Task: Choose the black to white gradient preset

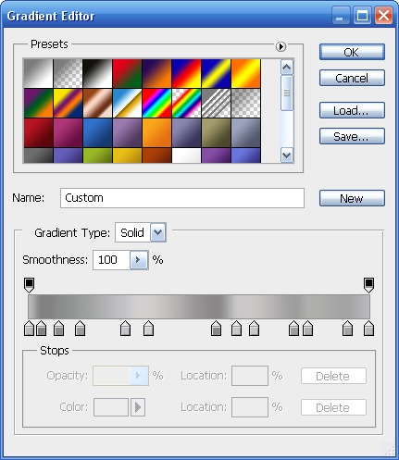Action: 97,73
